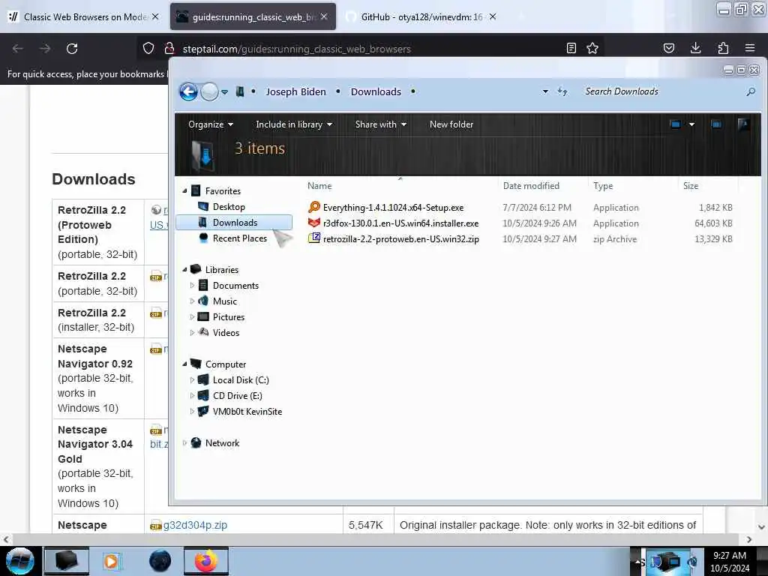Screen dimensions: 768x576
Task: Bookmark this page with star icon
Action: (592, 48)
